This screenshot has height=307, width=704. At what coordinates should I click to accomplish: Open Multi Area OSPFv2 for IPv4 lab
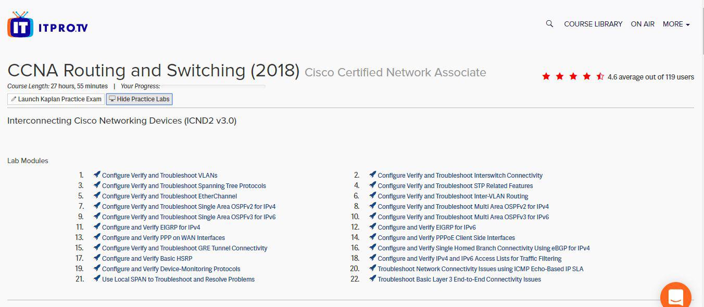click(x=463, y=206)
